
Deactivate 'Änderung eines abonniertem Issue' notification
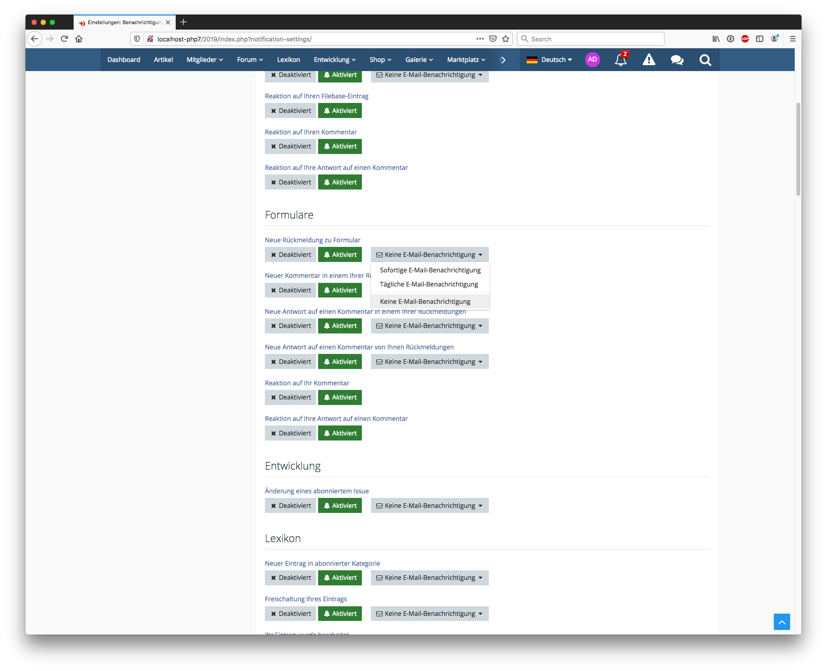pos(290,506)
